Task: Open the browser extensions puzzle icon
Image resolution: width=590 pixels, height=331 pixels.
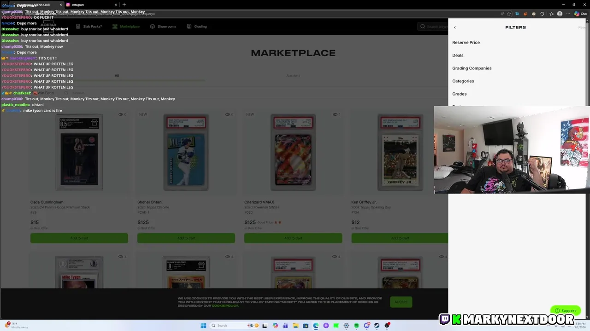Action: pyautogui.click(x=542, y=14)
